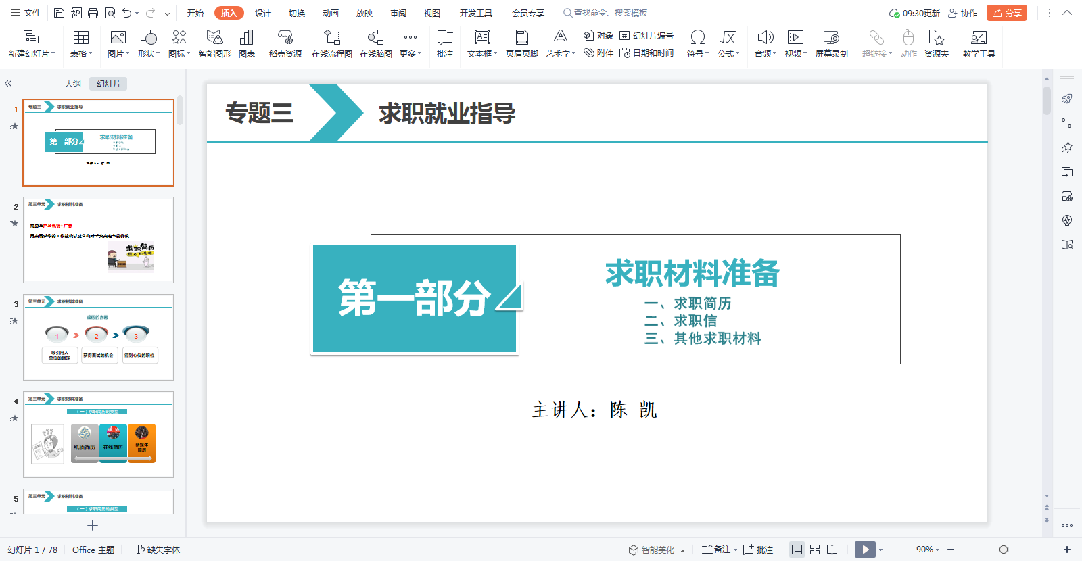
Task: Expand the 90% zoom level dropdown
Action: 937,550
